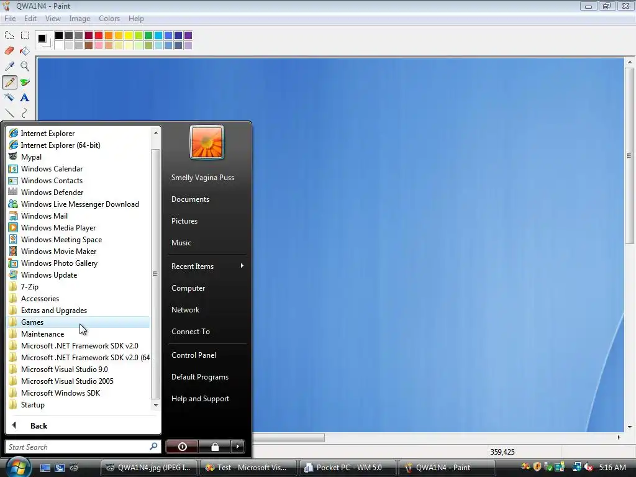Pick the red color swatch
This screenshot has height=477, width=636.
pyautogui.click(x=99, y=35)
